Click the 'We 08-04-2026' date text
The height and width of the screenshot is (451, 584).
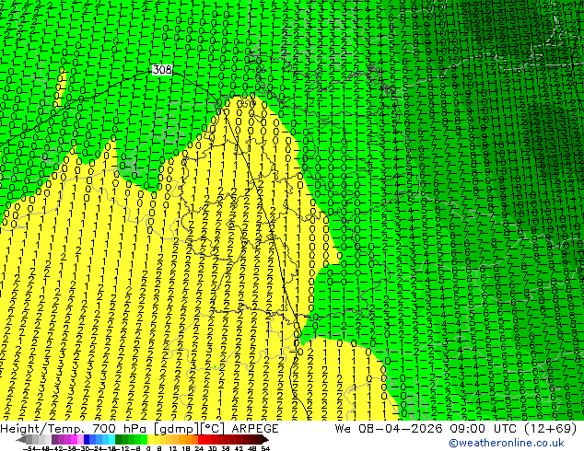pyautogui.click(x=390, y=429)
